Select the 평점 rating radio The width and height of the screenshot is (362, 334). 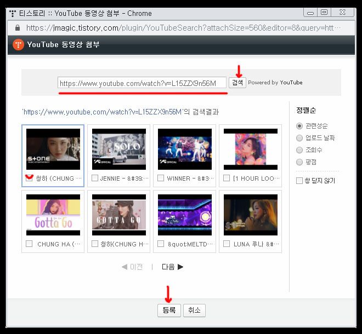click(299, 162)
